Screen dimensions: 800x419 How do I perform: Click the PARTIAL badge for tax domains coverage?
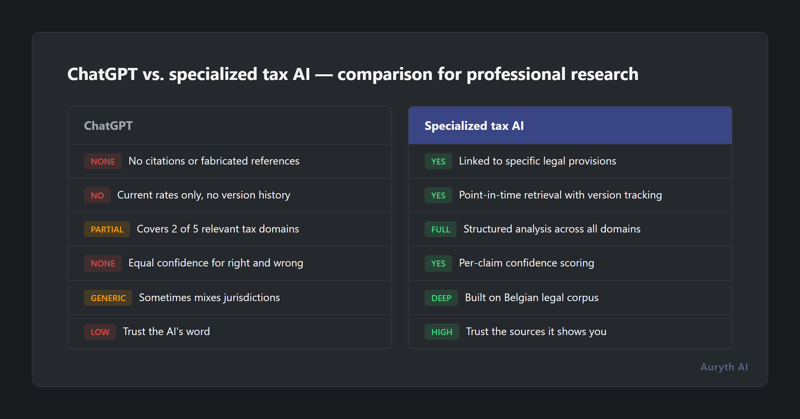click(x=107, y=229)
